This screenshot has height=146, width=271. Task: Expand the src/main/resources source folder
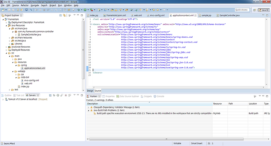pos(9,38)
